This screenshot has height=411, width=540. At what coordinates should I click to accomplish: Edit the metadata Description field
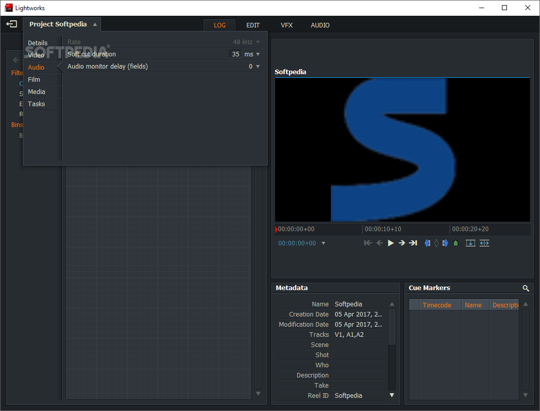point(360,375)
